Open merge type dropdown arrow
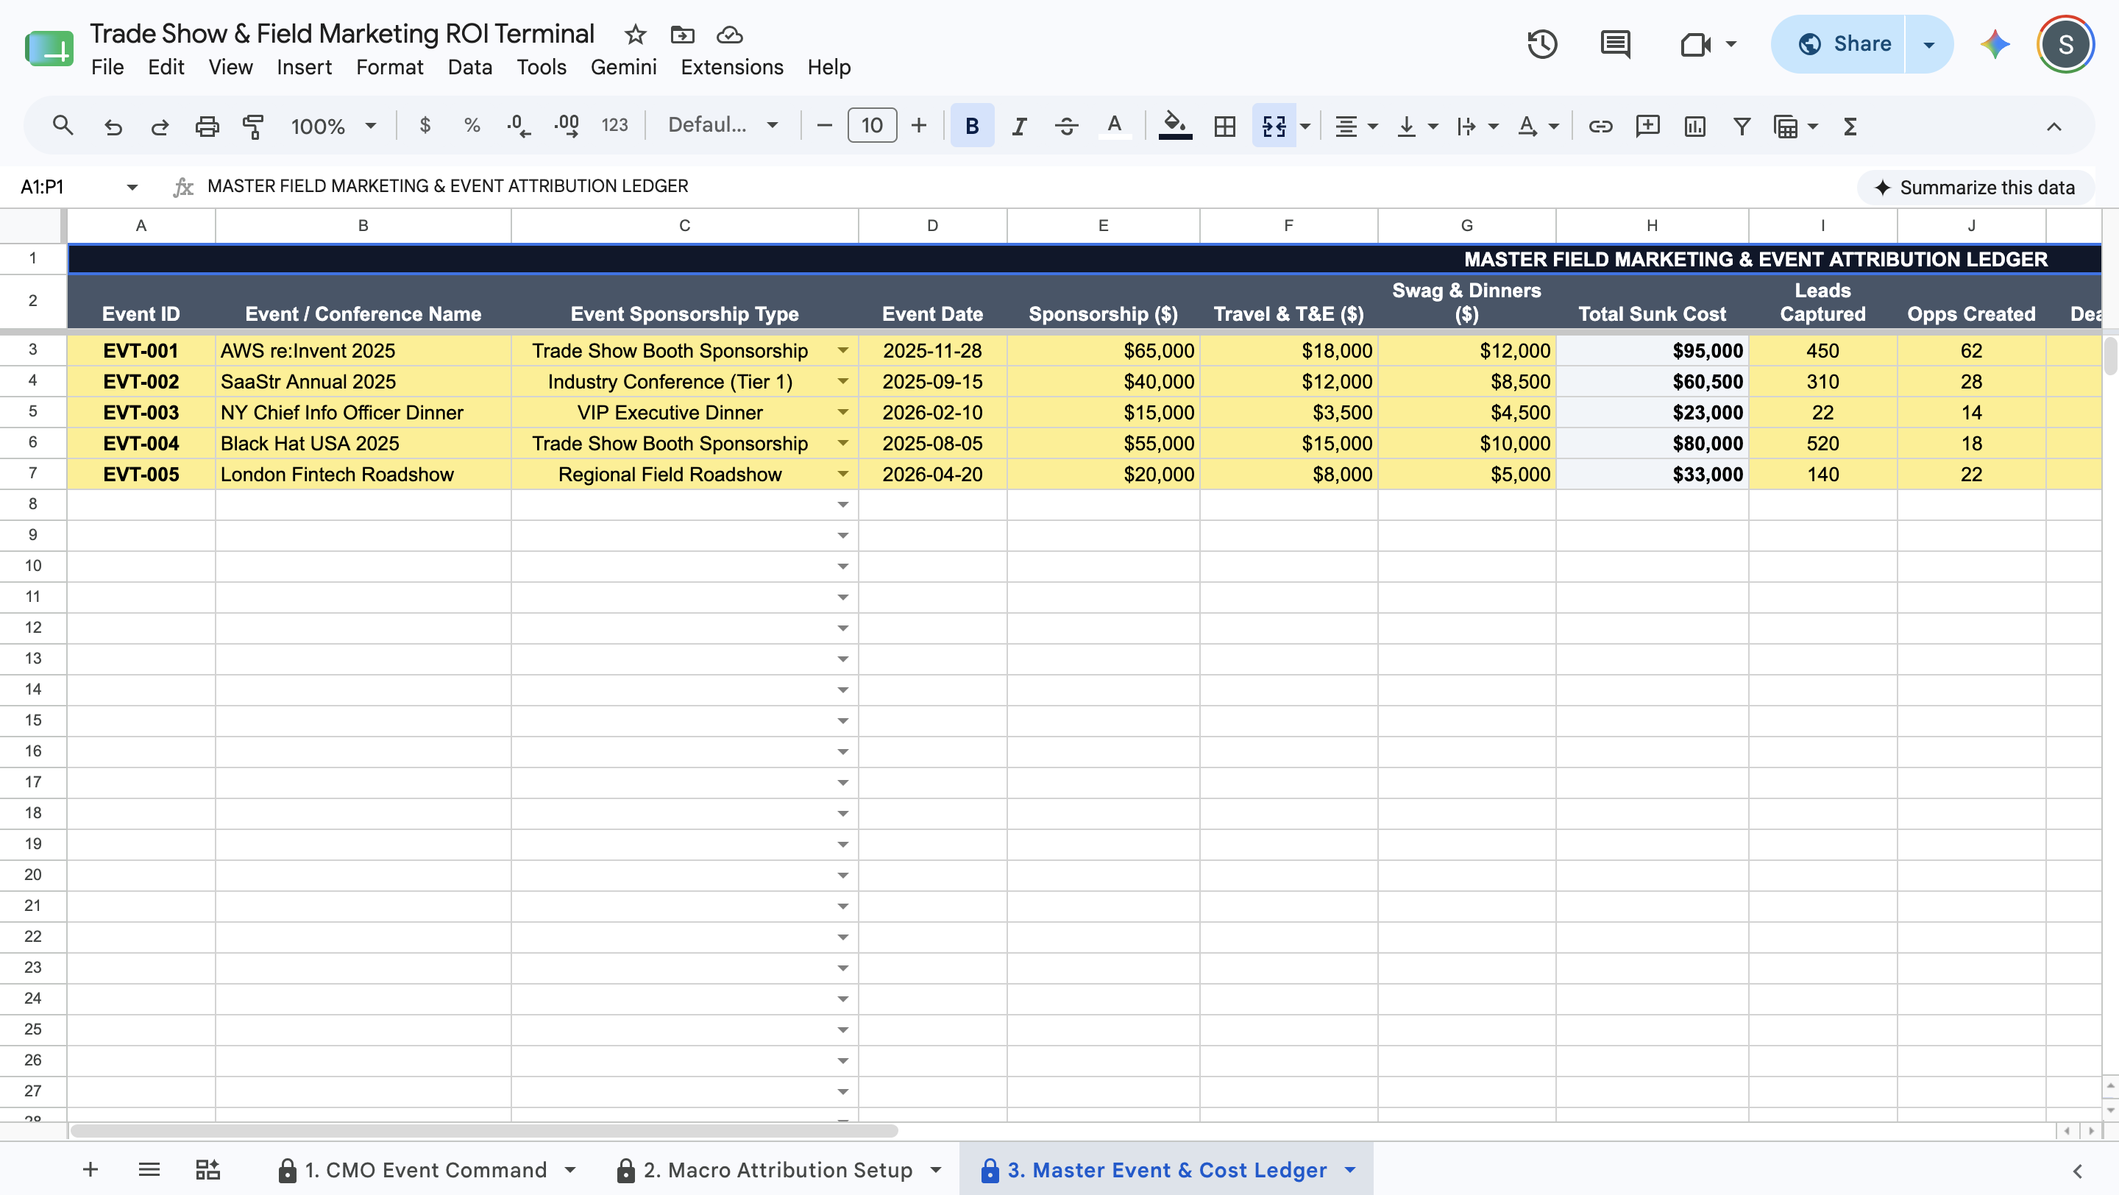Screen dimensions: 2119x1195 pyautogui.click(x=1305, y=126)
